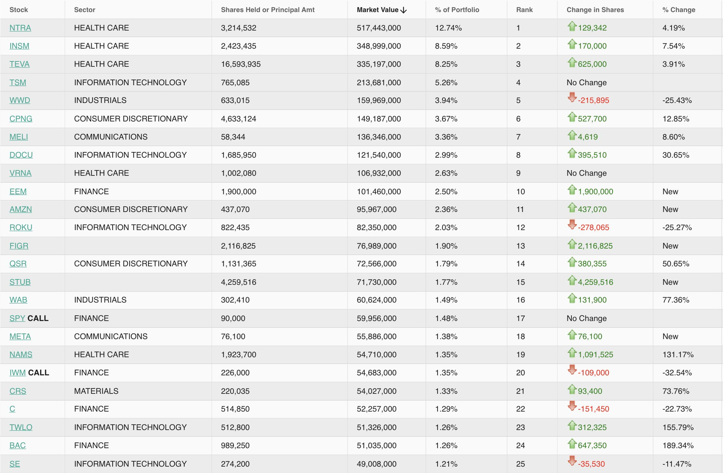Sort by Sector column header

[85, 10]
